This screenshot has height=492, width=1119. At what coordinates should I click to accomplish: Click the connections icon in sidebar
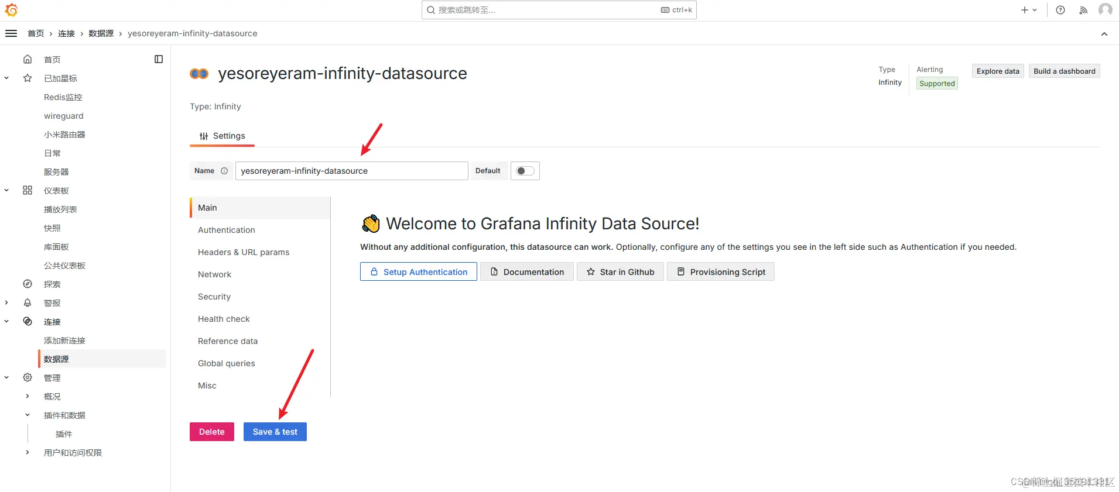coord(28,321)
